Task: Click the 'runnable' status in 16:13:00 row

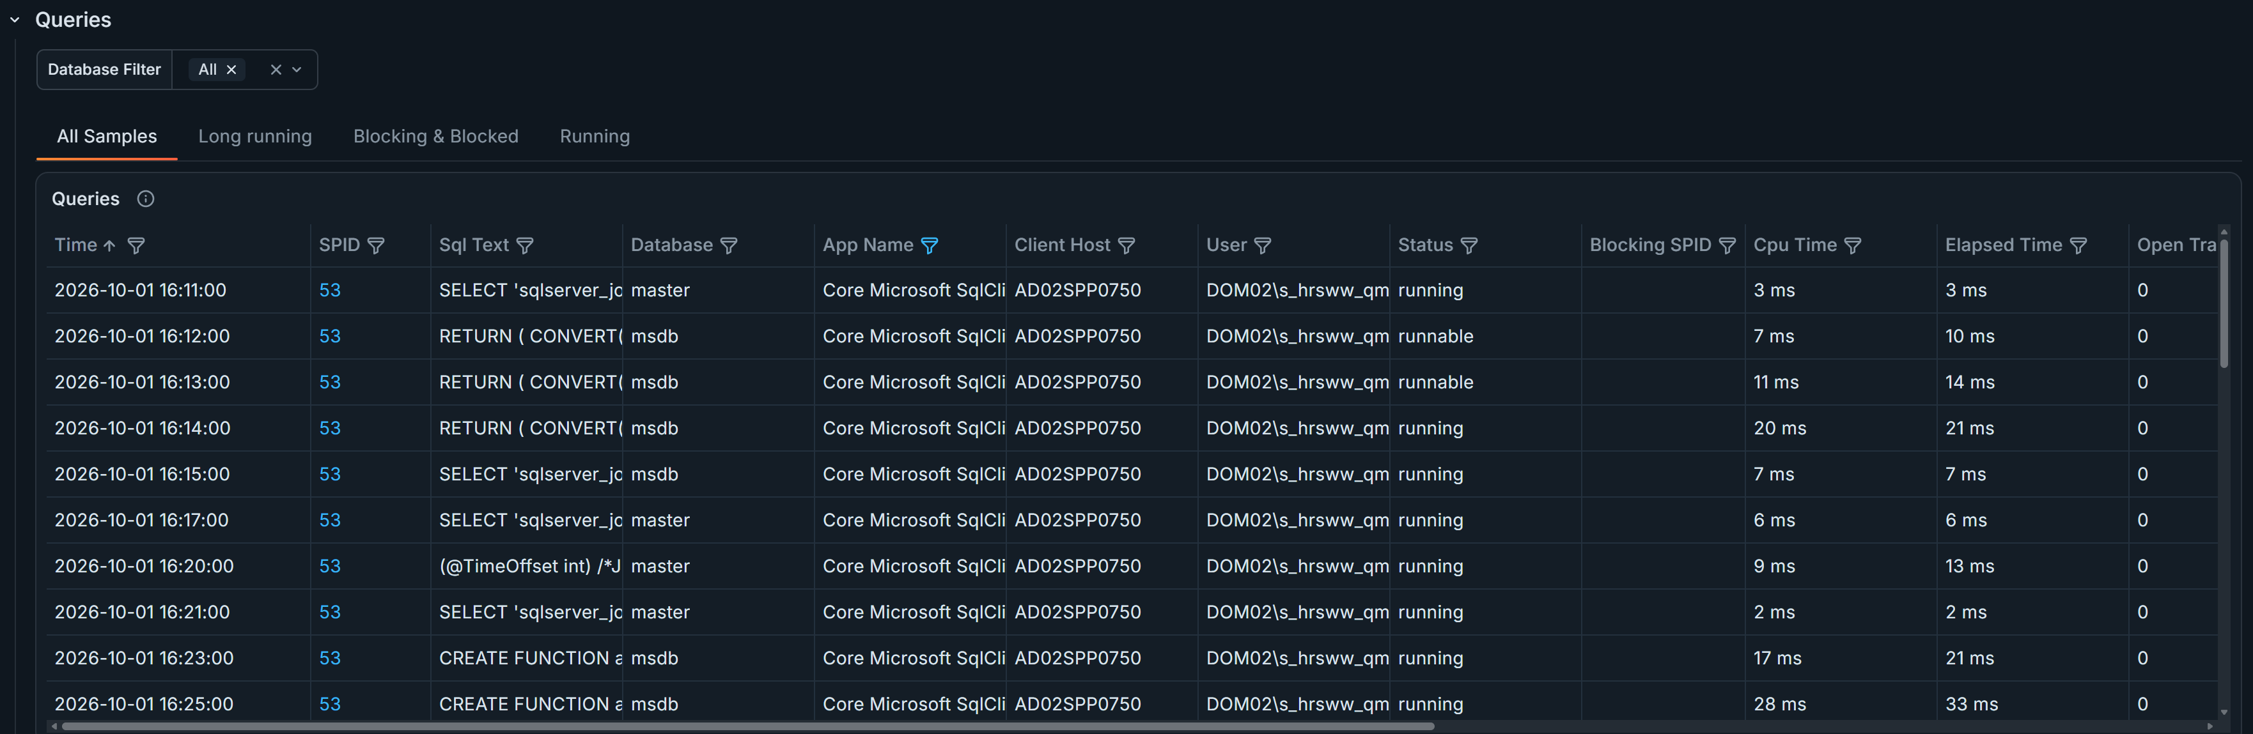Action: (x=1435, y=383)
